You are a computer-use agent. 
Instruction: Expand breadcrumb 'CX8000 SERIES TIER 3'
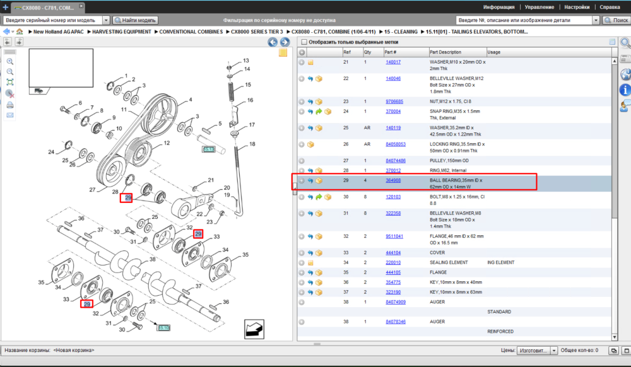(x=228, y=32)
